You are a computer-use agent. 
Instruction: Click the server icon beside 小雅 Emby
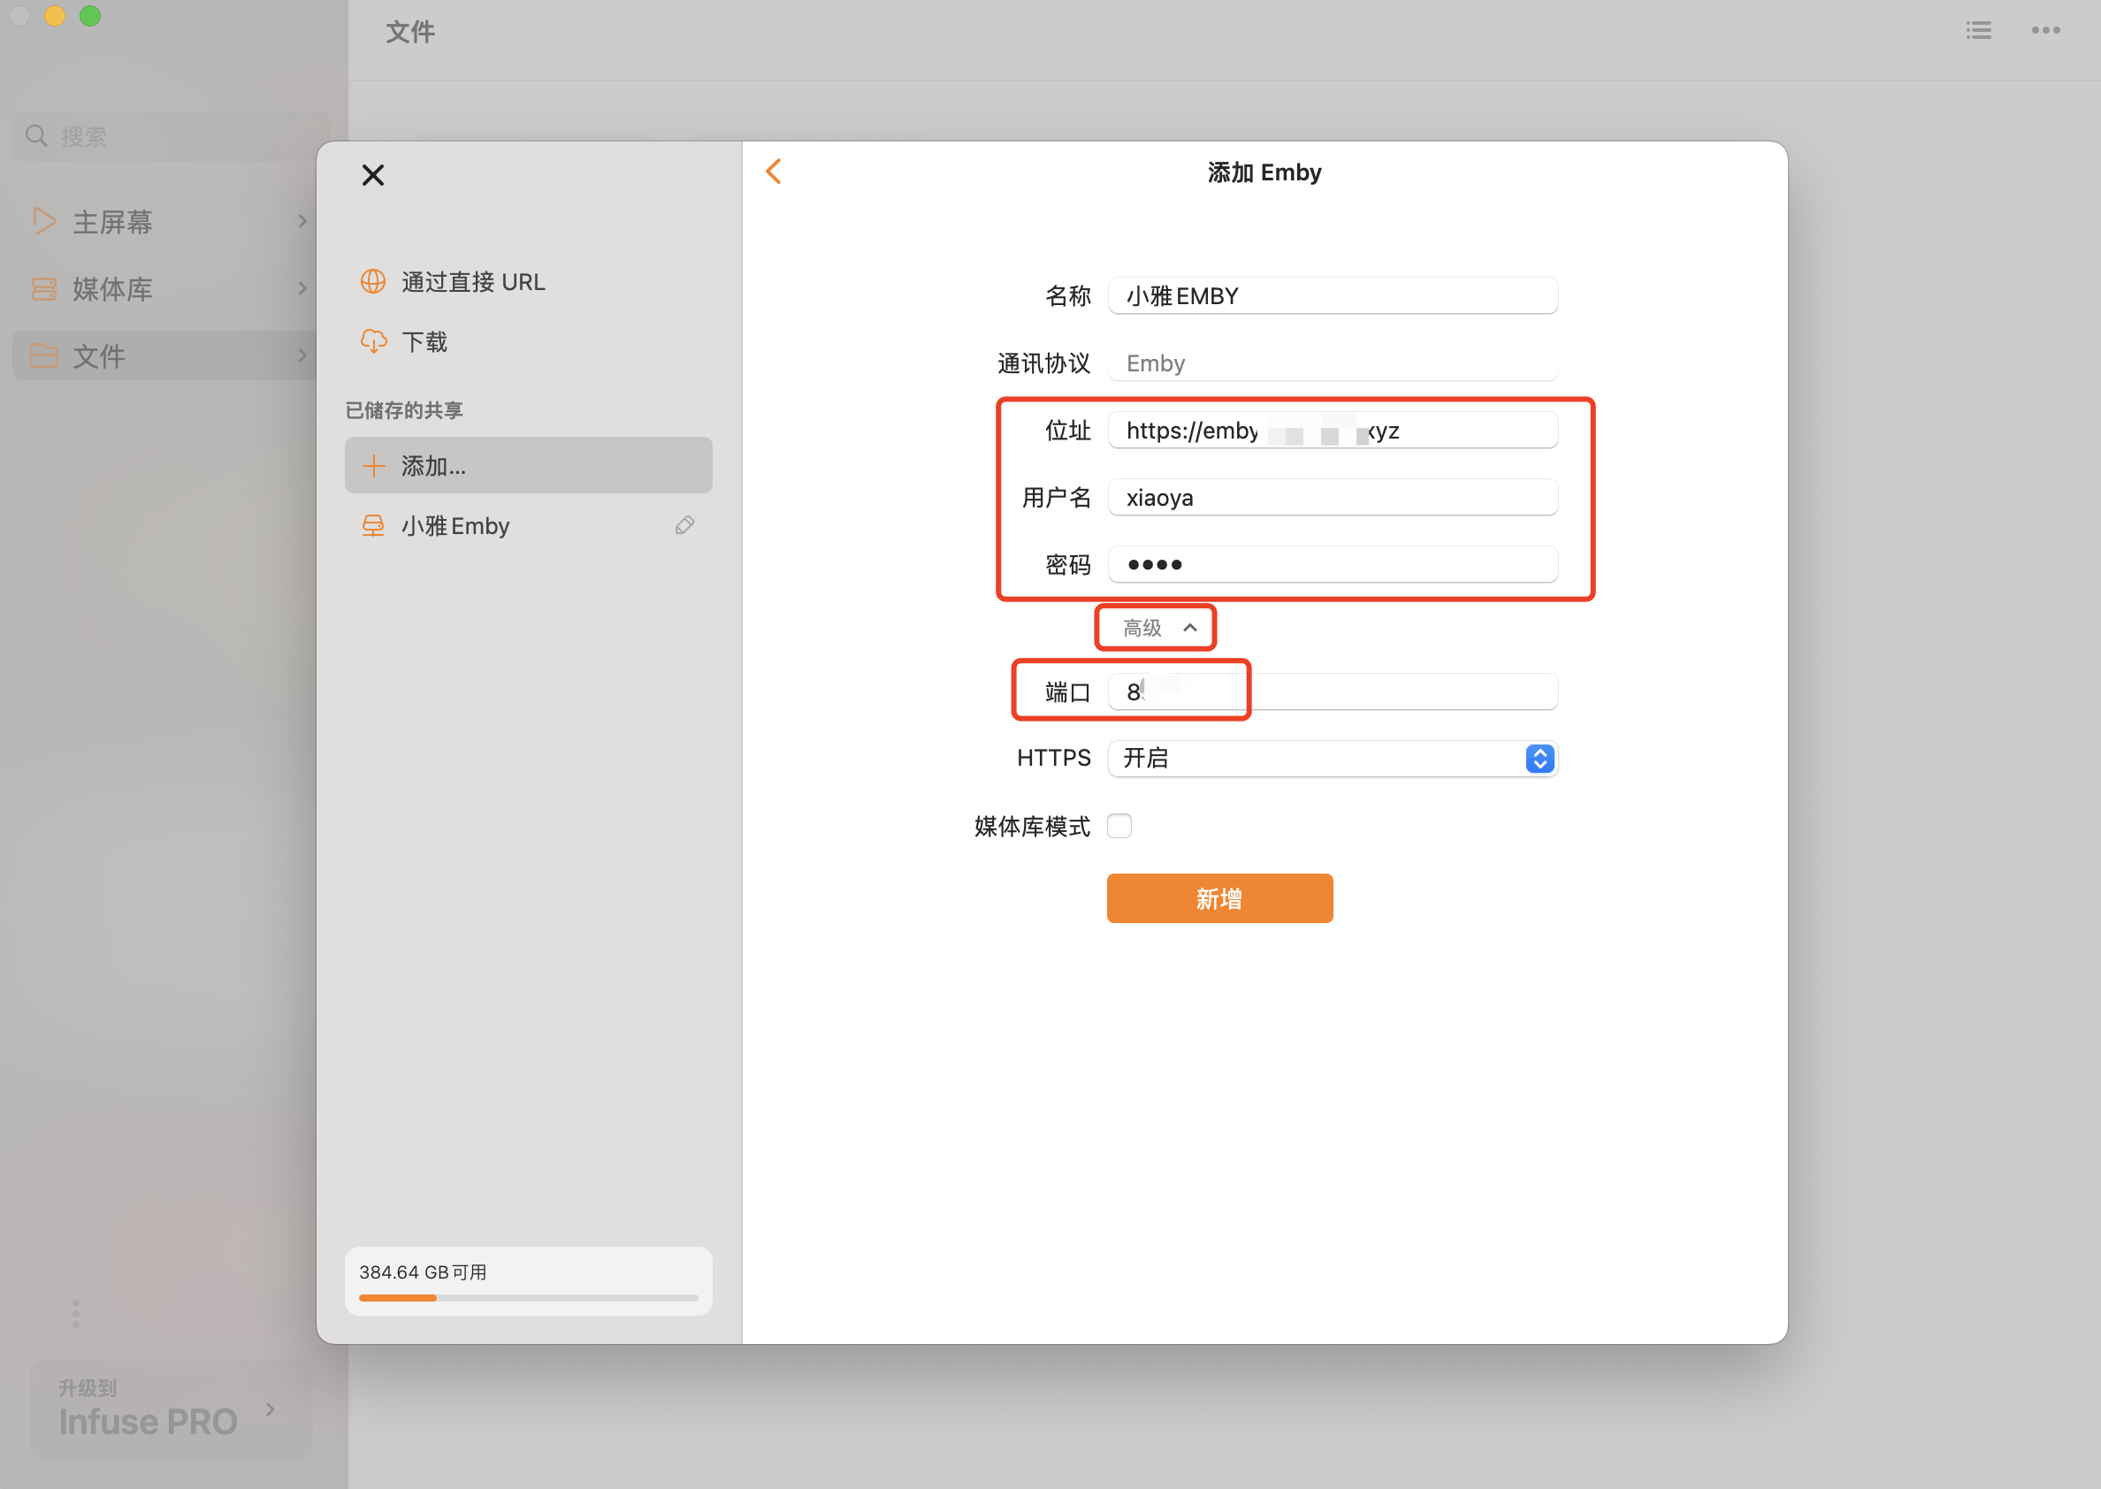373,525
